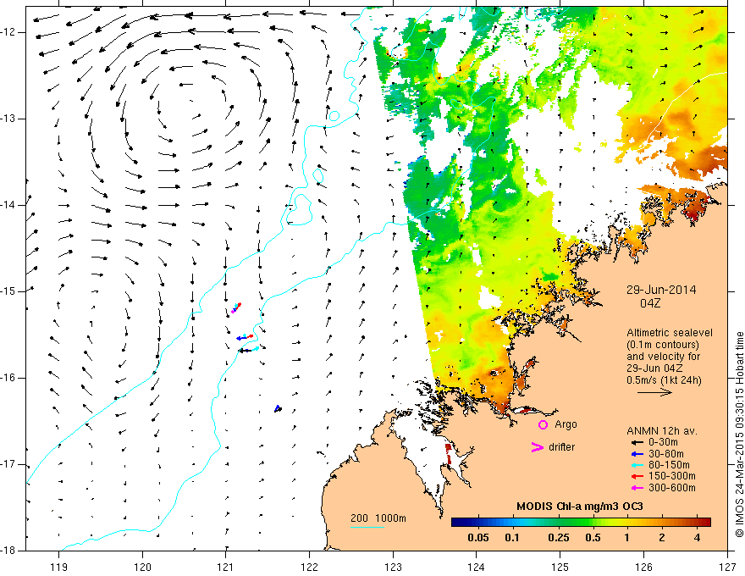Image resolution: width=745 pixels, height=576 pixels.
Task: Click the blue mooring marker near 121.6E 16.4S
Action: click(278, 408)
